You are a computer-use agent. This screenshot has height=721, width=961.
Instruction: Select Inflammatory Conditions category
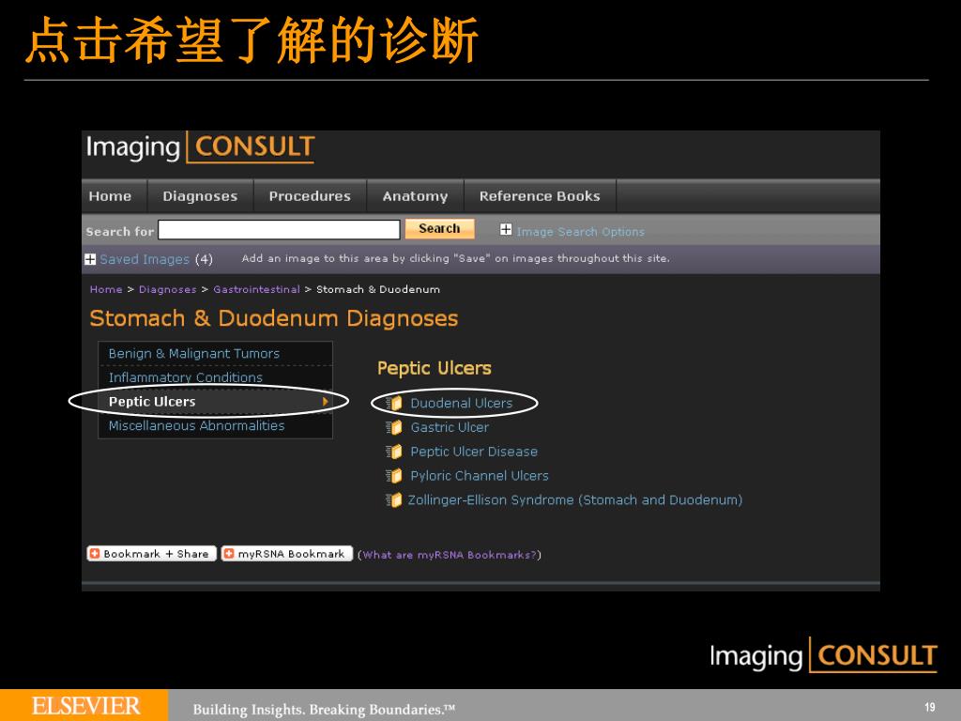[216, 377]
